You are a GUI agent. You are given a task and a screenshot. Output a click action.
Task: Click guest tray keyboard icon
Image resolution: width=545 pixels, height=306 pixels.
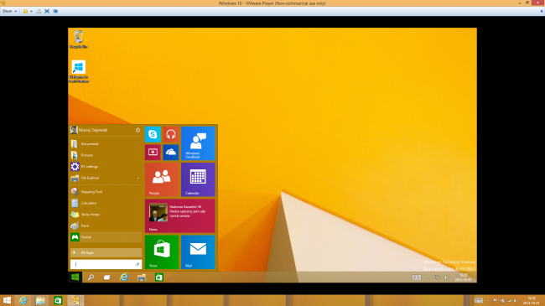417,277
